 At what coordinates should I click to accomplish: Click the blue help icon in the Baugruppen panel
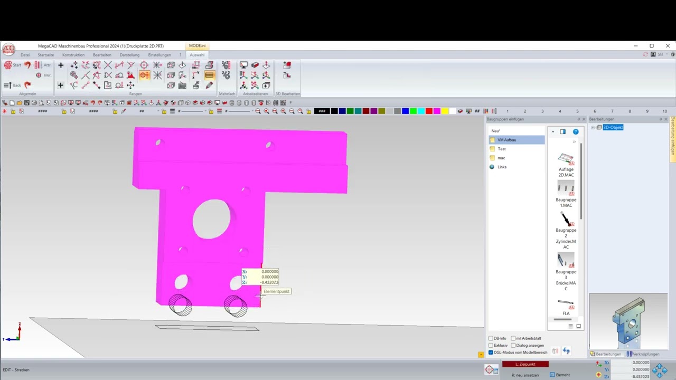(576, 131)
